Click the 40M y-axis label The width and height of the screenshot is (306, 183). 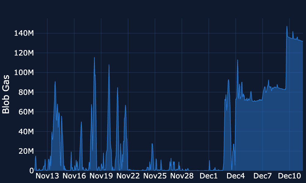(x=26, y=131)
